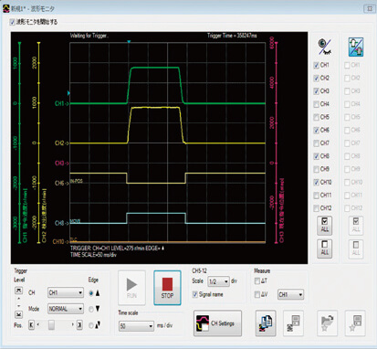Open CH Settings dialog
Image resolution: width=377 pixels, height=349 pixels.
pos(217,323)
